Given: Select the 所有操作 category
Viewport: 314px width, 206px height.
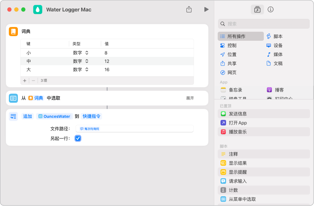Looking at the screenshot, I should coord(241,36).
